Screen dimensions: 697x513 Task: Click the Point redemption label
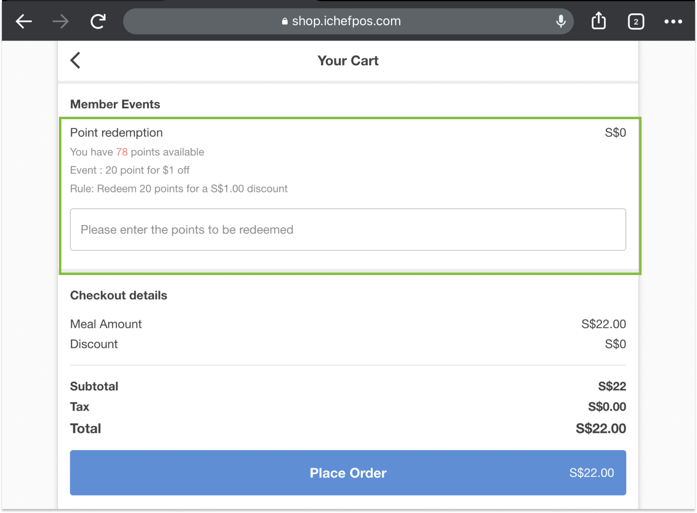[116, 133]
